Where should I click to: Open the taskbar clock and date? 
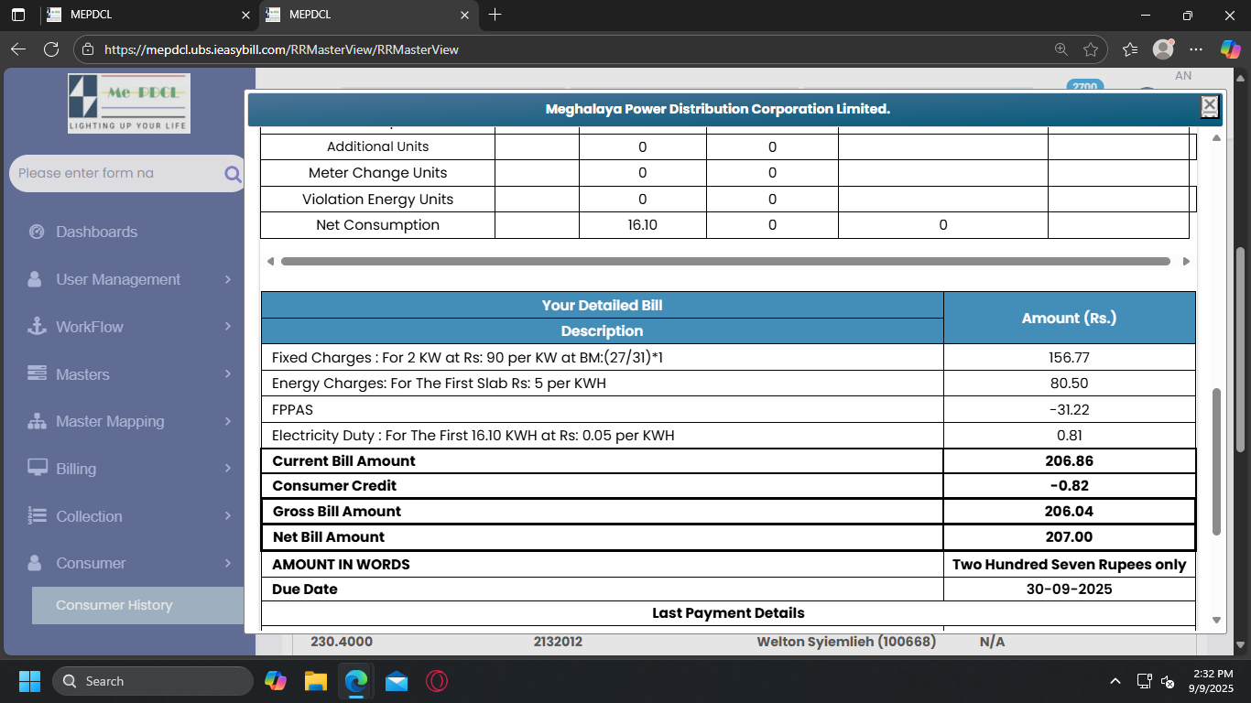click(x=1211, y=681)
